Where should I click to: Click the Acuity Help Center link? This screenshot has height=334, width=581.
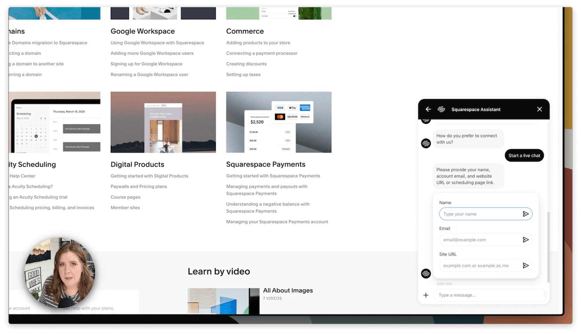[22, 176]
